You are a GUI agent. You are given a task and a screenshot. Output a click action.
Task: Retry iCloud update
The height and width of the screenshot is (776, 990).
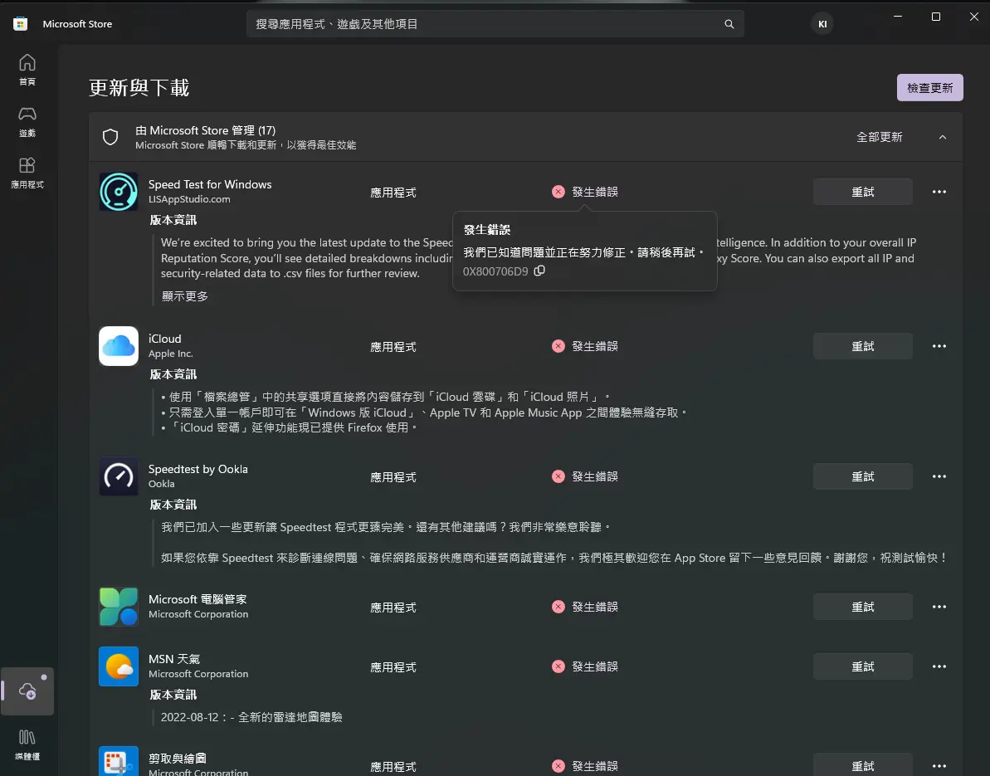[x=862, y=346]
